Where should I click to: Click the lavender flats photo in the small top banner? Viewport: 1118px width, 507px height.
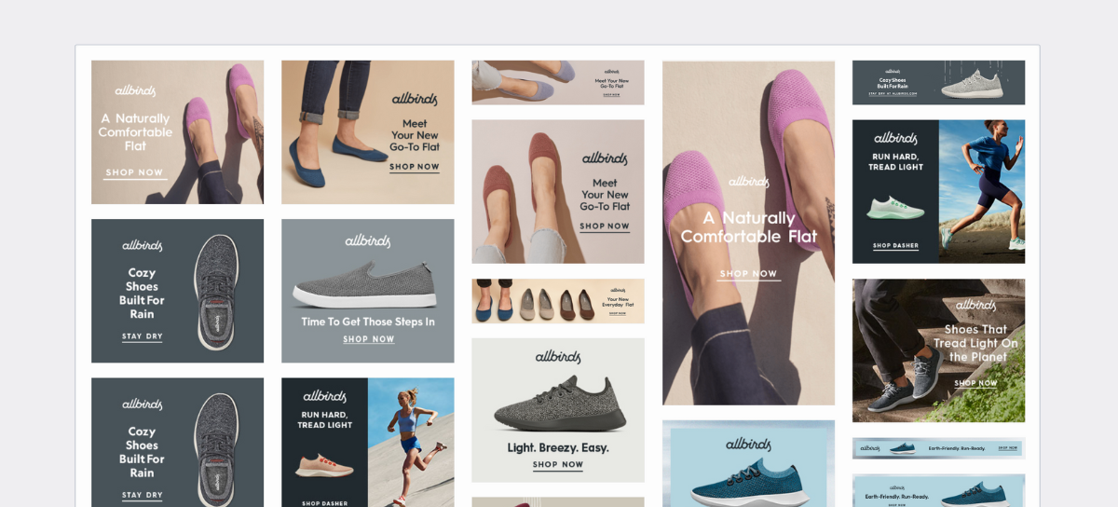[x=522, y=82]
